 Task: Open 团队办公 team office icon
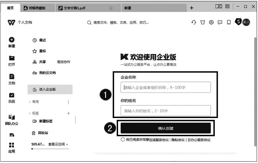click(11, 117)
